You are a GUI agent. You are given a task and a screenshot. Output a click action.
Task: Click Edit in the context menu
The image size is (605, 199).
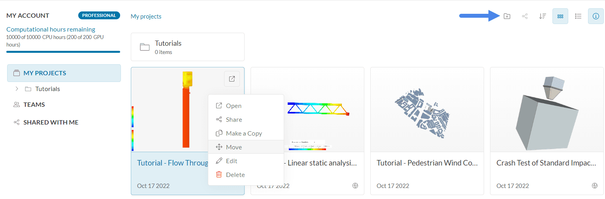[x=232, y=161]
